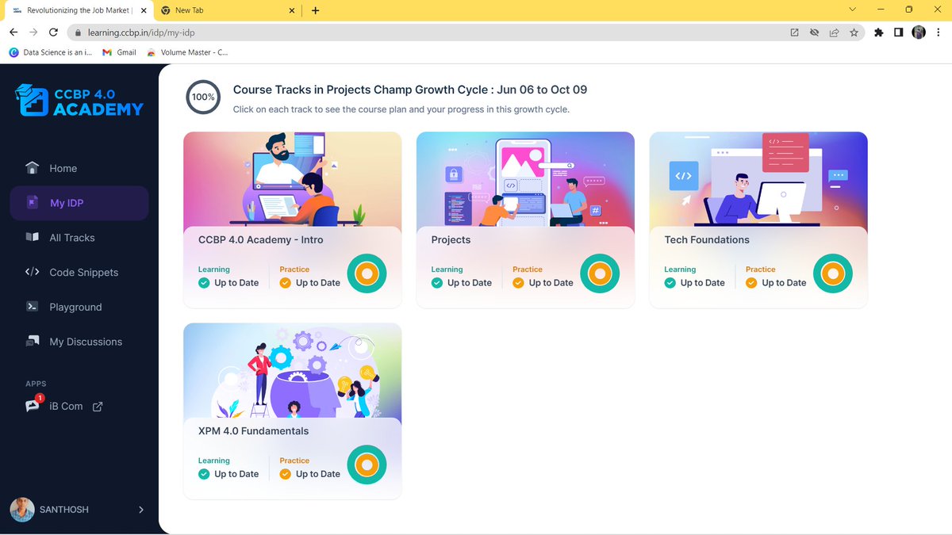Open My Discussions
The width and height of the screenshot is (952, 535).
(x=84, y=342)
